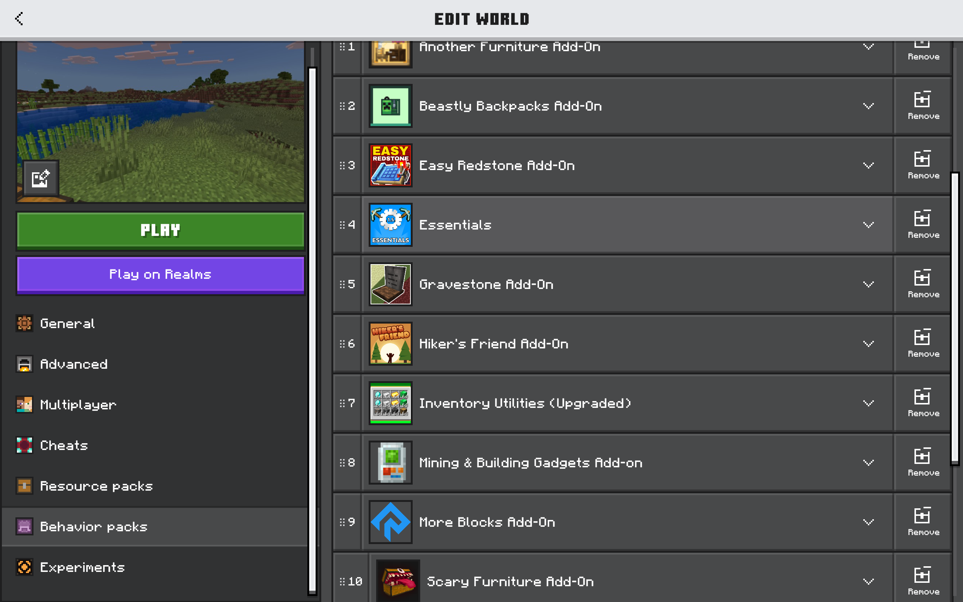963x602 pixels.
Task: Open the Advanced settings section
Action: [154, 364]
